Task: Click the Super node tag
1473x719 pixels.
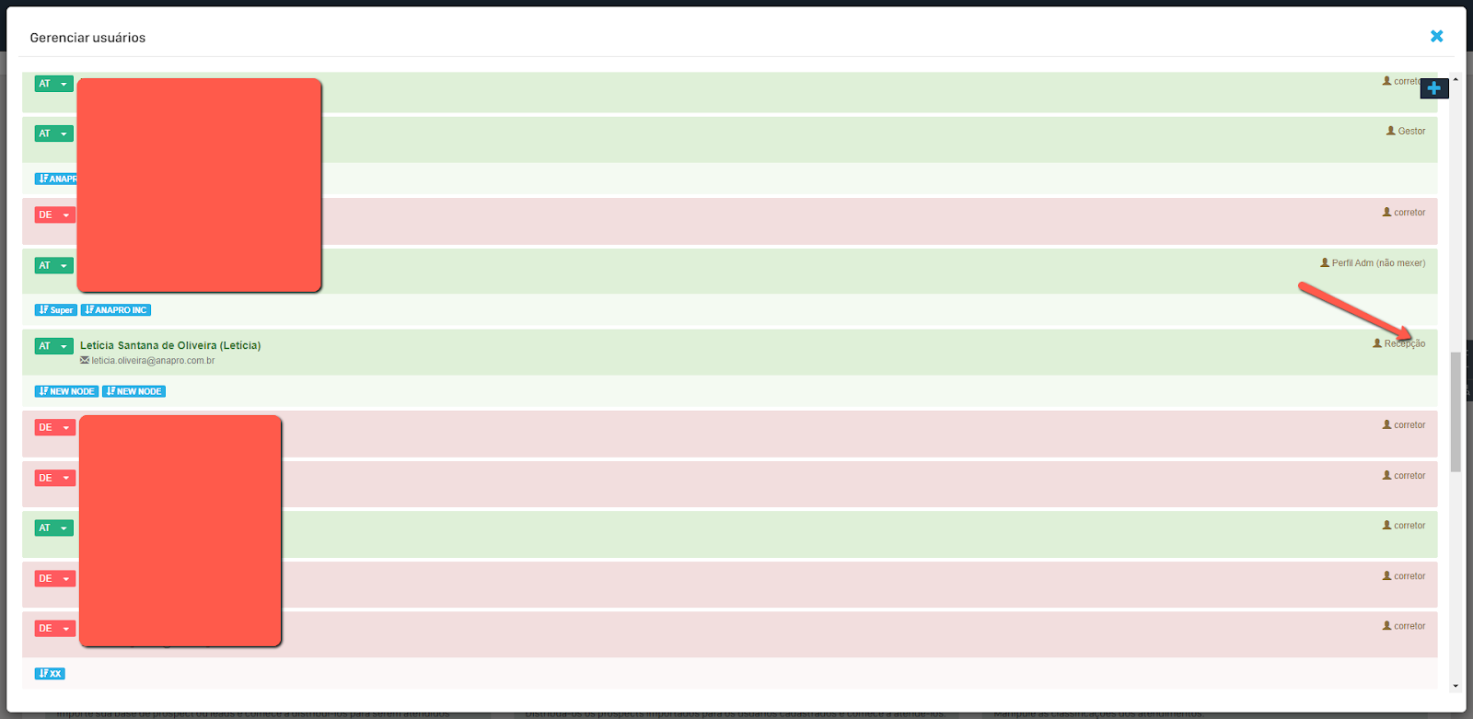Action: [56, 310]
